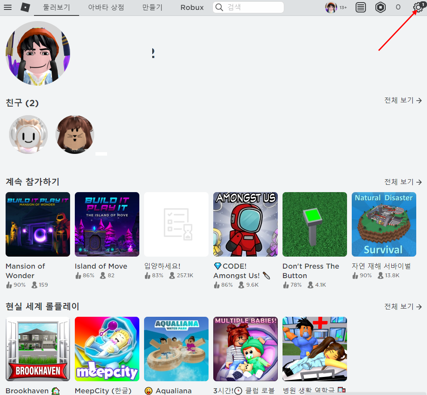Screen dimensions: 427x395
Task: Go to the 만들기 tab
Action: pos(152,7)
